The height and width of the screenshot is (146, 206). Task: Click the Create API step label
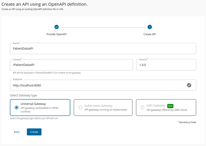click(x=150, y=34)
